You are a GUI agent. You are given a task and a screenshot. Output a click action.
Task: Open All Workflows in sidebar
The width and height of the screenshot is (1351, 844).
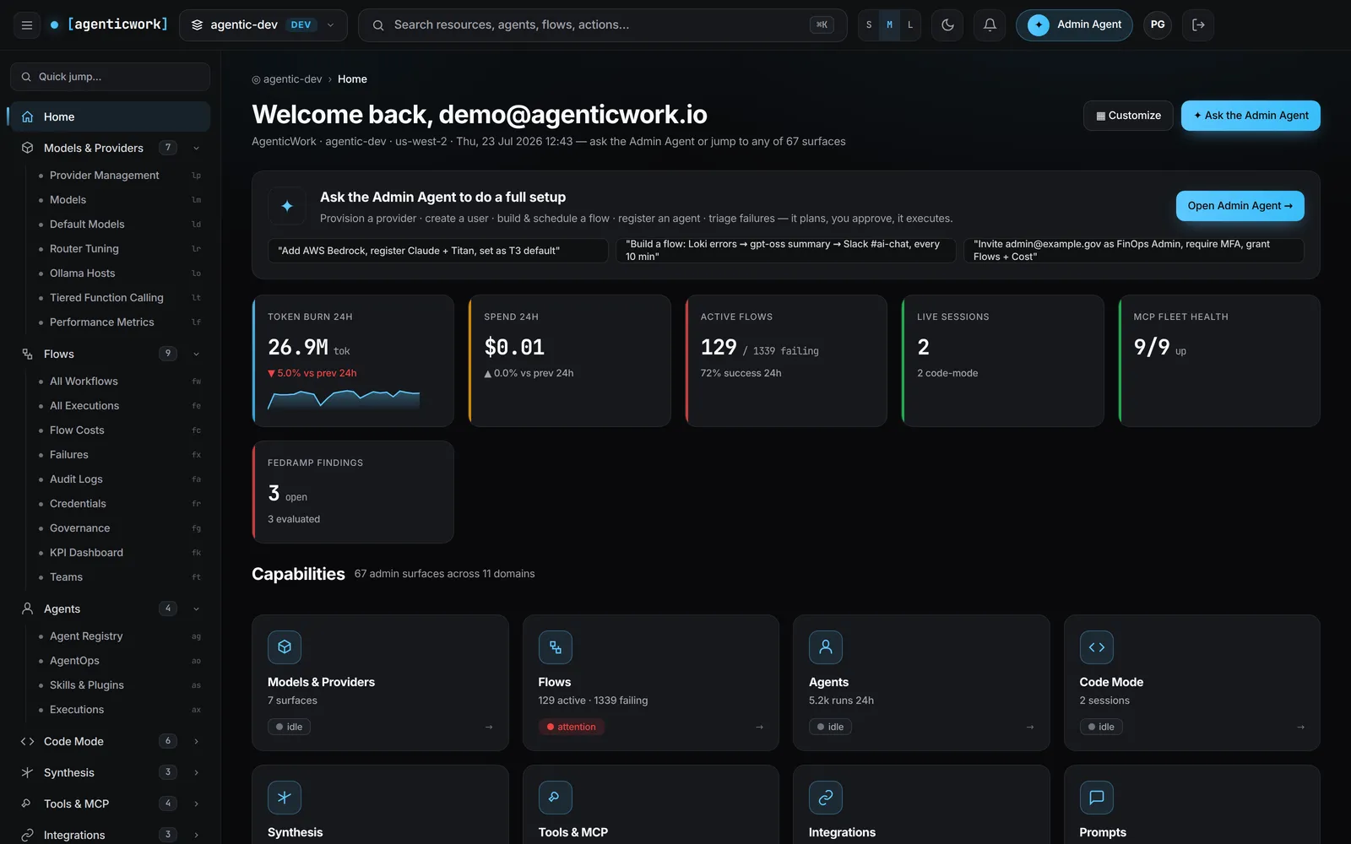click(x=118, y=381)
